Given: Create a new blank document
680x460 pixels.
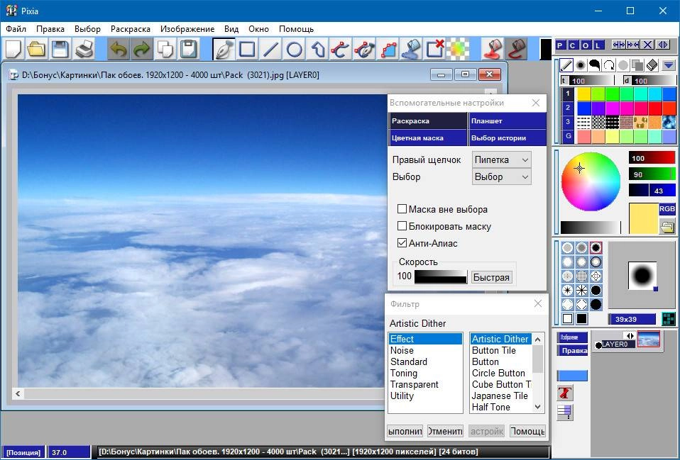Looking at the screenshot, I should tap(13, 49).
